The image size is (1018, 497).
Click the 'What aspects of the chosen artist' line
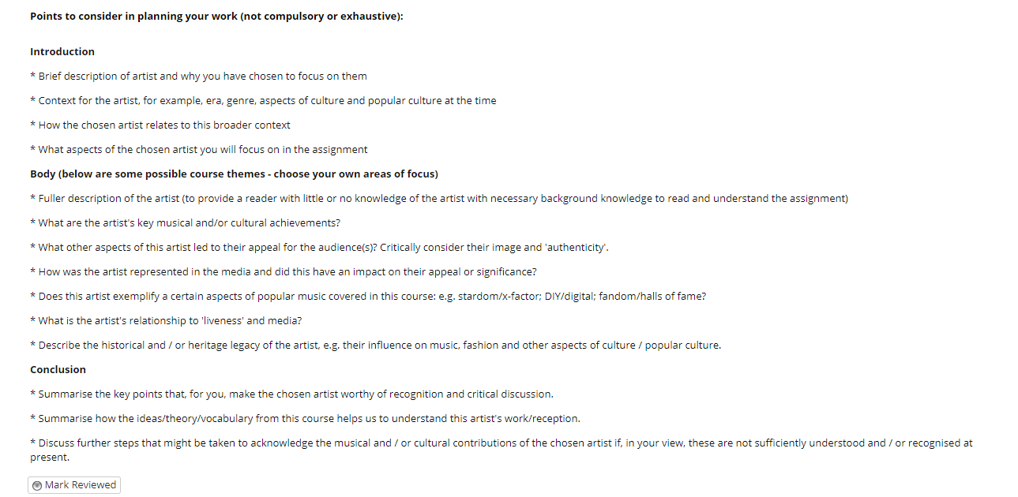click(199, 150)
